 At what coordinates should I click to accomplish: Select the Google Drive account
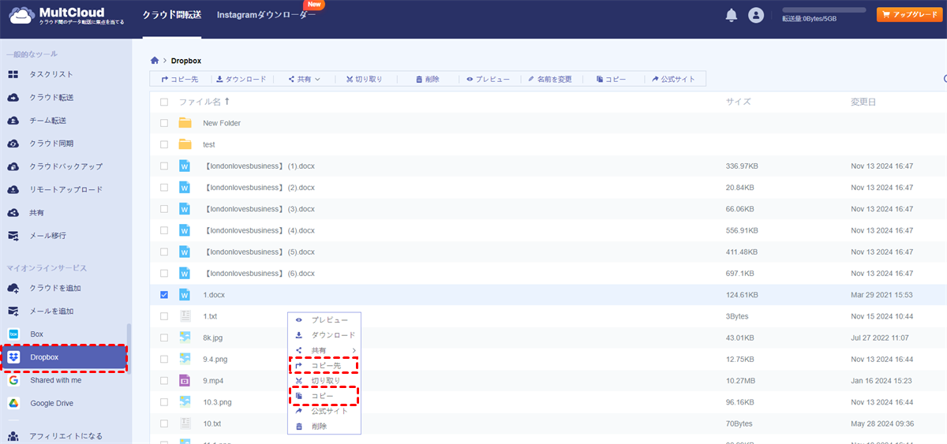tap(51, 403)
